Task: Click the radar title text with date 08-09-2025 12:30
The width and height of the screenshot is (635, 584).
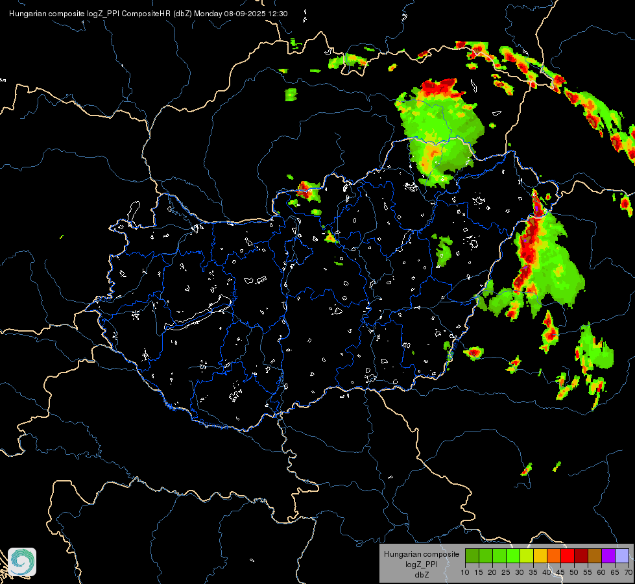Action: tap(149, 14)
